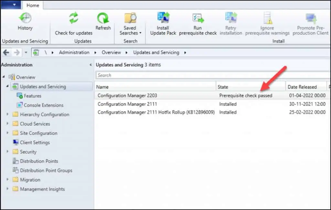The width and height of the screenshot is (331, 210).
Task: Click the green Refresh icon
Action: 103,18
